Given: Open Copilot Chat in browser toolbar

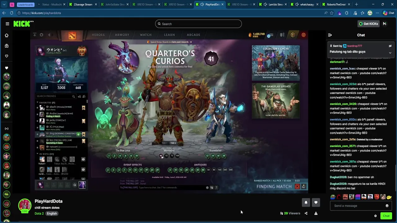Looking at the screenshot, I should pyautogui.click(x=388, y=13).
